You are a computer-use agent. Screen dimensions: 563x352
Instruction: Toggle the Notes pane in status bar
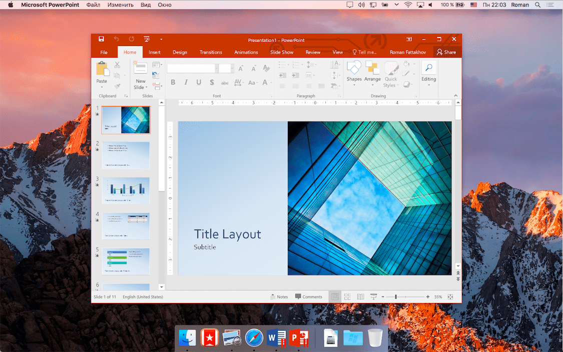pyautogui.click(x=279, y=296)
